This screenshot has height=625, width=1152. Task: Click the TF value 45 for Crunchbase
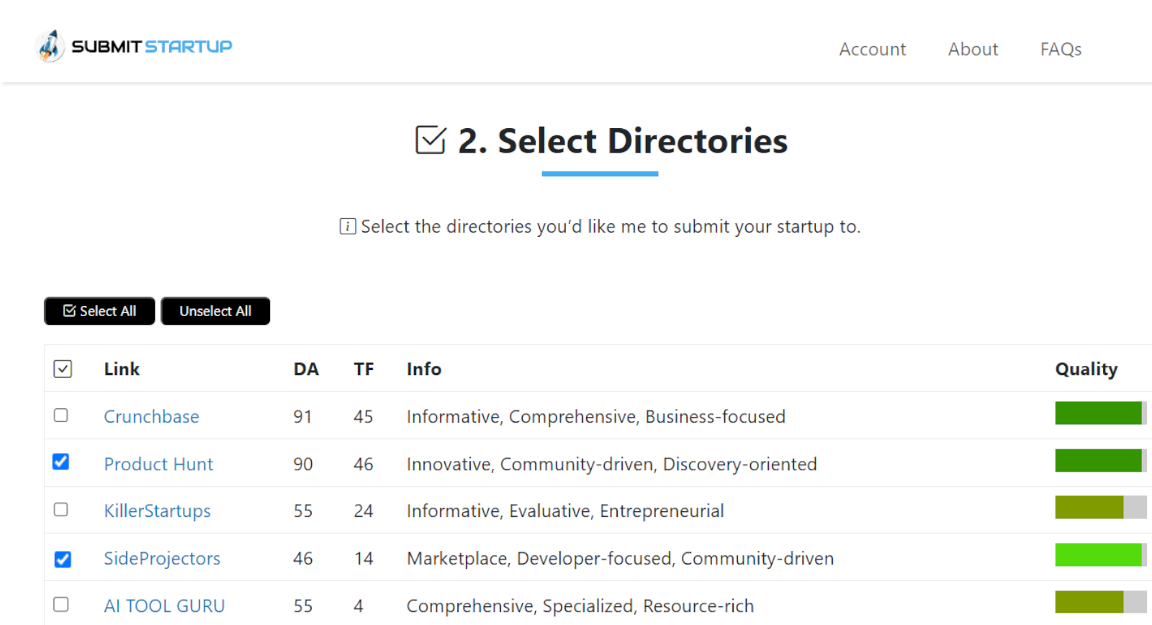tap(363, 416)
